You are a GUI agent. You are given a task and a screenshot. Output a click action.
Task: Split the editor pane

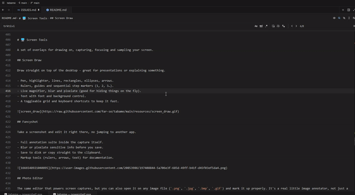pos(348,10)
